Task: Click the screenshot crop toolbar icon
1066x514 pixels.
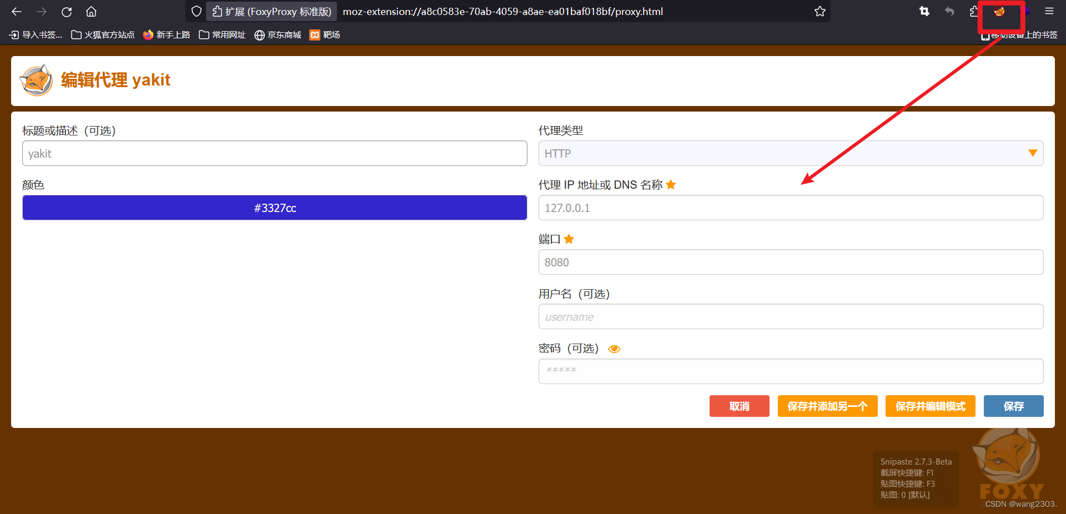Action: coord(924,11)
